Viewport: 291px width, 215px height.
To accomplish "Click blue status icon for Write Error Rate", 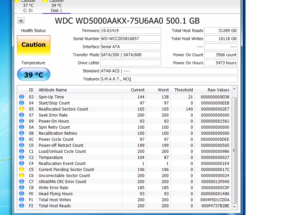I will [22, 187].
